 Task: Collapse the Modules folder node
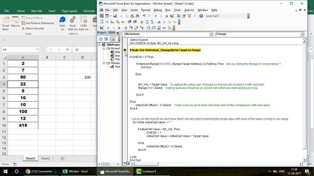click(x=104, y=63)
